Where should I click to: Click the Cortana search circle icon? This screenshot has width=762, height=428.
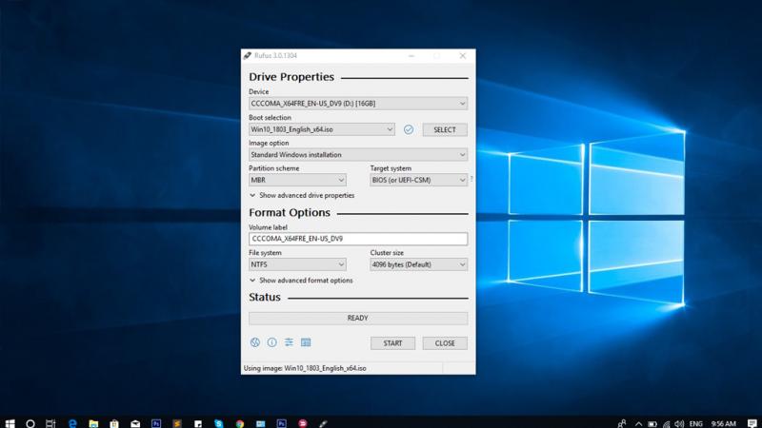pos(30,420)
